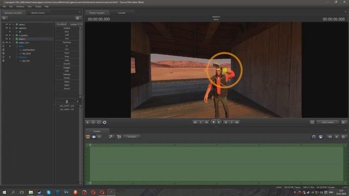Apply the Default preset
Viewport: 349px width, 196px height.
(x=67, y=28)
